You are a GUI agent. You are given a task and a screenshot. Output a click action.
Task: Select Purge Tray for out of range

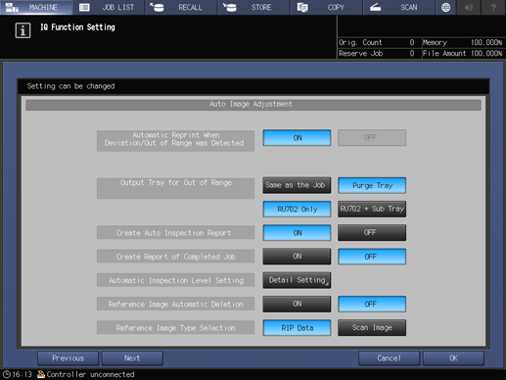click(372, 185)
